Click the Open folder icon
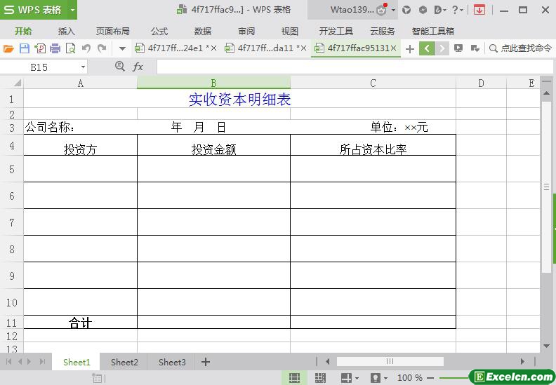The width and height of the screenshot is (556, 385). click(x=8, y=48)
